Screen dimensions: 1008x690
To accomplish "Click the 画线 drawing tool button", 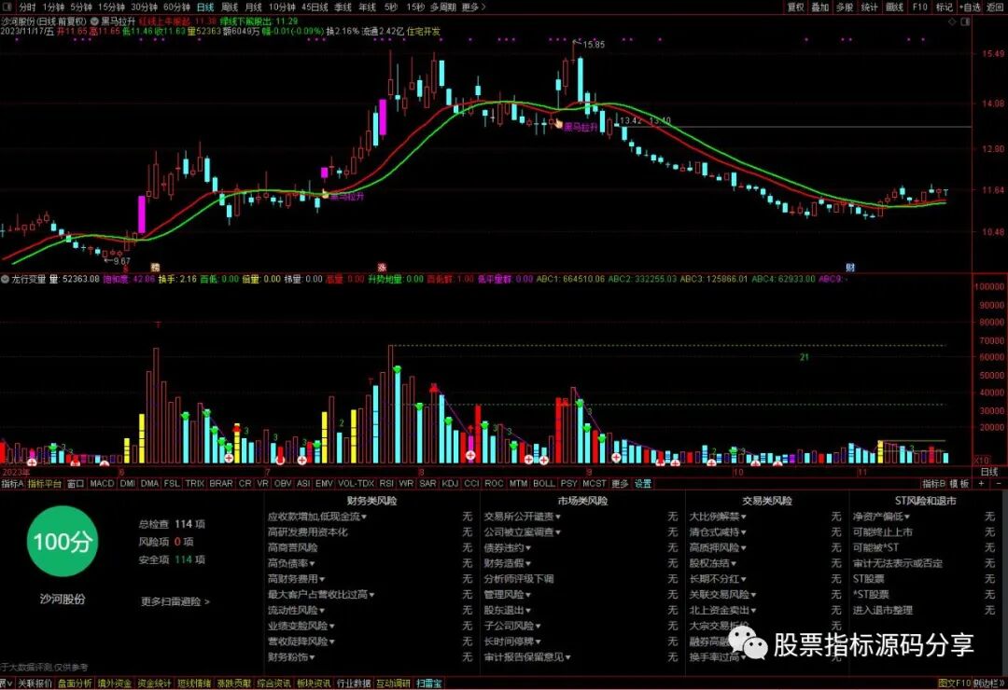I will click(x=894, y=7).
